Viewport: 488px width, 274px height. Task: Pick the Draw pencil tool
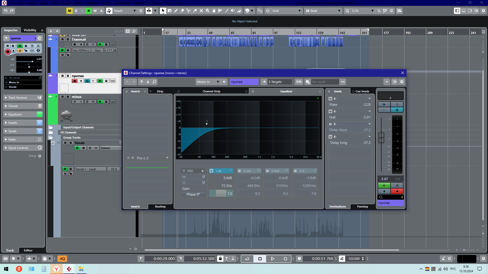[x=176, y=11]
